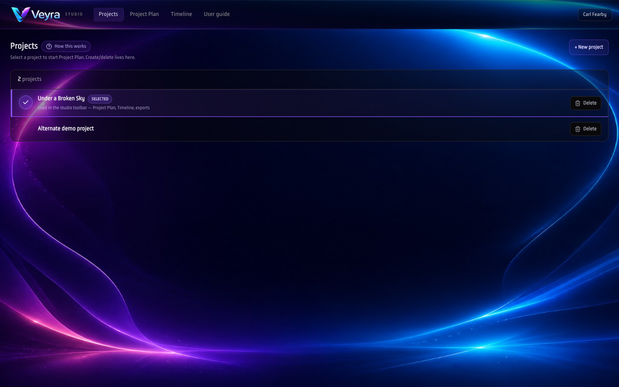
Task: Click the How this works button
Action: (66, 46)
